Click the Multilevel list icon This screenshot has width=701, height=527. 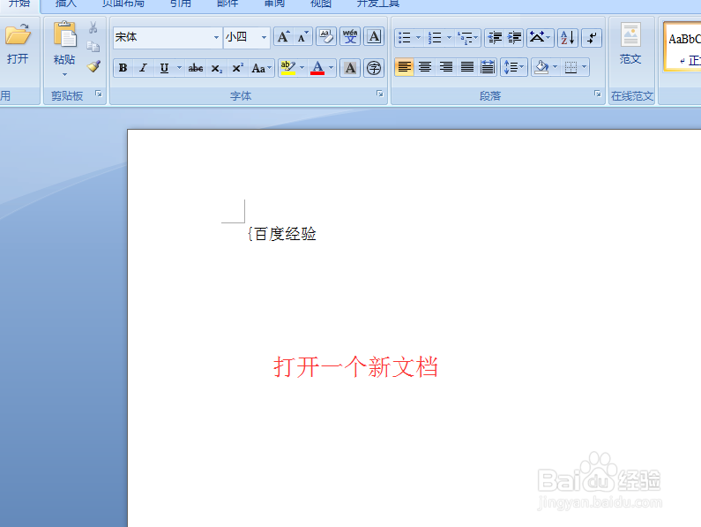pos(465,38)
